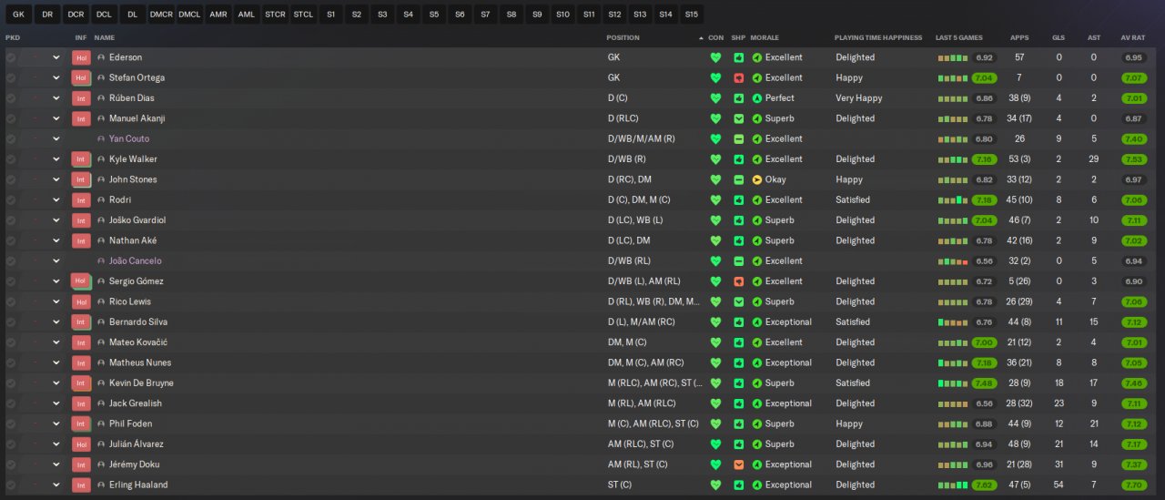Click Julián Álvarez's Hol status badge

tap(81, 444)
